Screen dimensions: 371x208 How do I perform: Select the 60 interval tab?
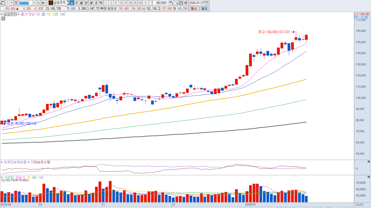point(140,3)
